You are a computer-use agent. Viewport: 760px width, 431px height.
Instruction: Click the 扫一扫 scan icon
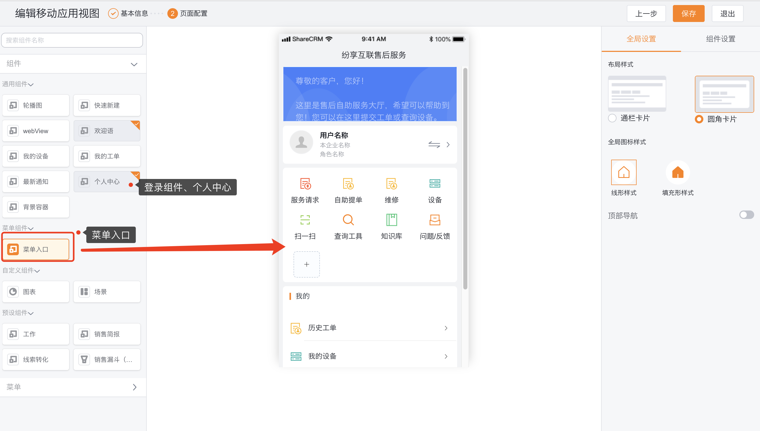pos(305,220)
